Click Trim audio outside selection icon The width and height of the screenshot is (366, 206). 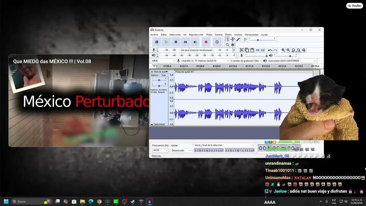point(257,50)
